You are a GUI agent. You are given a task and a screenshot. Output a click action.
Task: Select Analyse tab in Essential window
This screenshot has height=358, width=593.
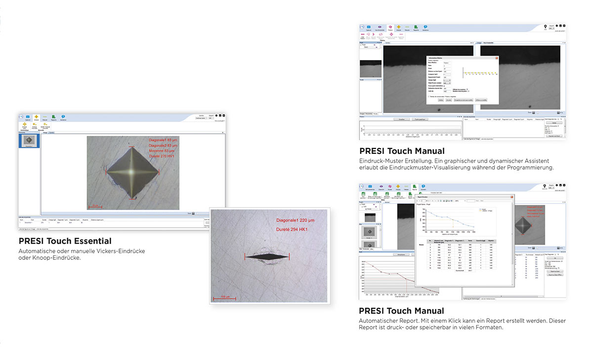(x=36, y=117)
